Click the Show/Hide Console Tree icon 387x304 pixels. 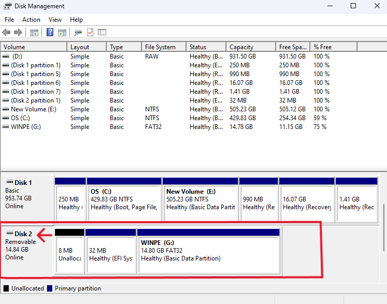tap(34, 32)
